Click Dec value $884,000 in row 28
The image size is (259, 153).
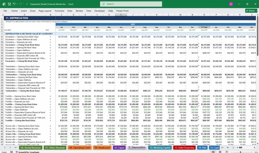coord(194,91)
